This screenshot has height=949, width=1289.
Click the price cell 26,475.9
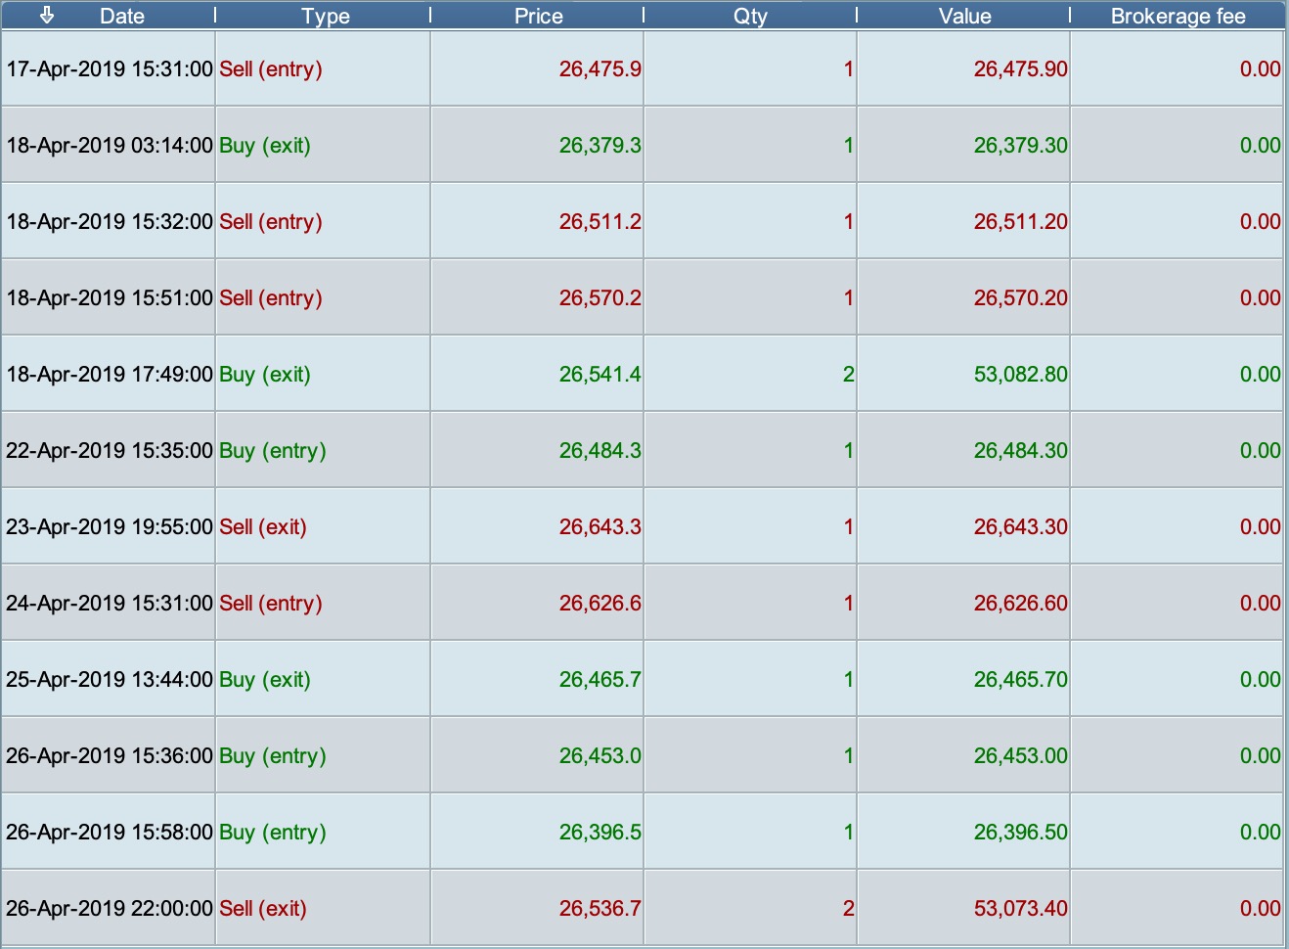click(600, 69)
